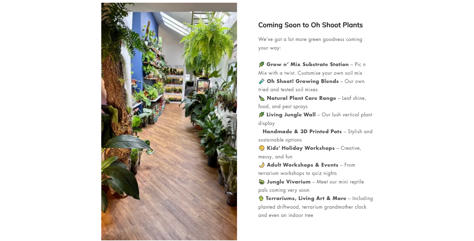Click the Terrariums, Living Art & More text

coord(306,198)
